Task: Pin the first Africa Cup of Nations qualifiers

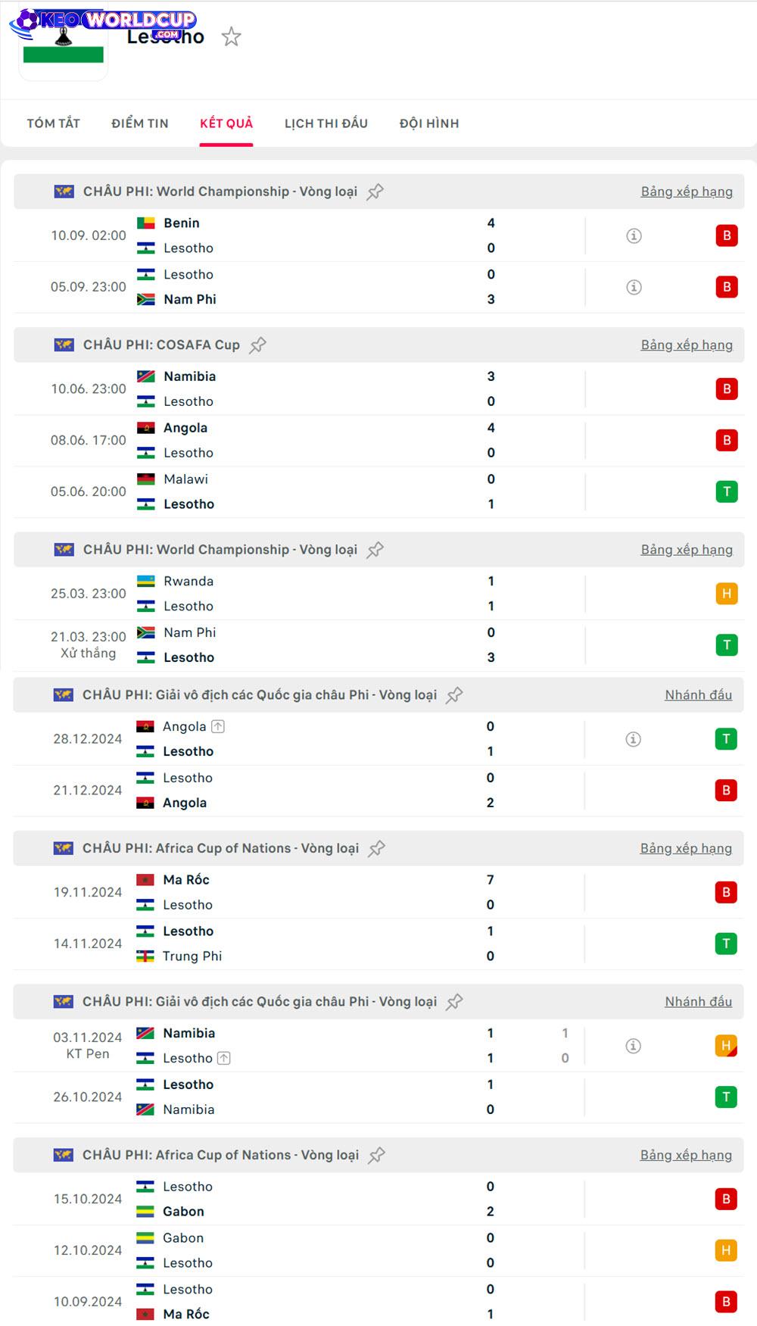Action: pos(376,849)
